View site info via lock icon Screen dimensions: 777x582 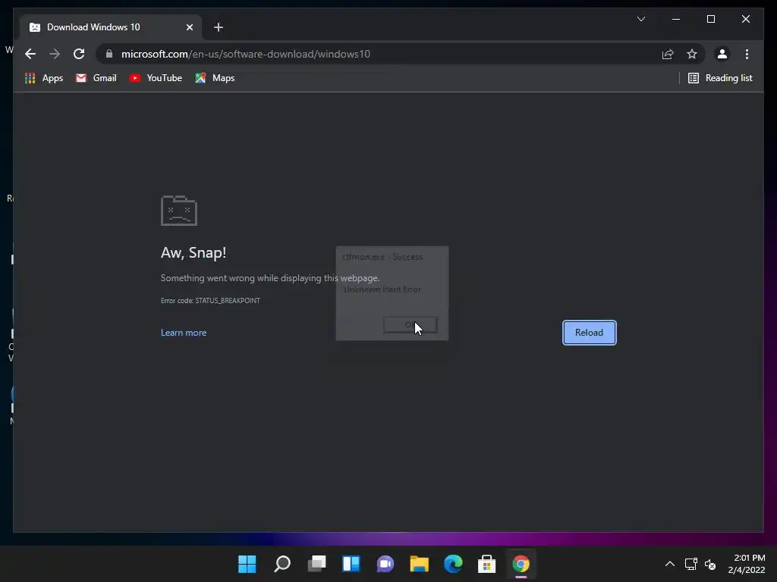tap(109, 54)
